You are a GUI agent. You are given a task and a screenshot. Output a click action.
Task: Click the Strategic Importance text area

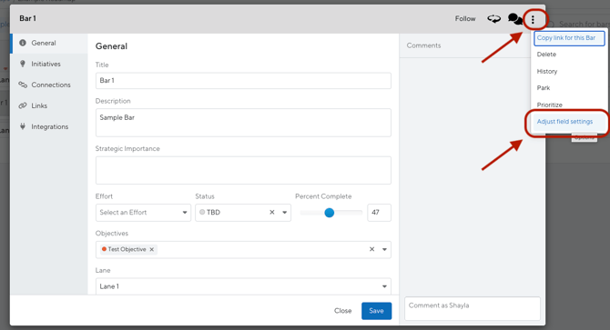pos(243,170)
